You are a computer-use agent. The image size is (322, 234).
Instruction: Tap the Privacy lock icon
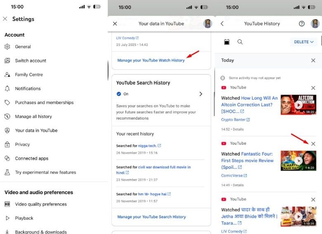pos(7,144)
